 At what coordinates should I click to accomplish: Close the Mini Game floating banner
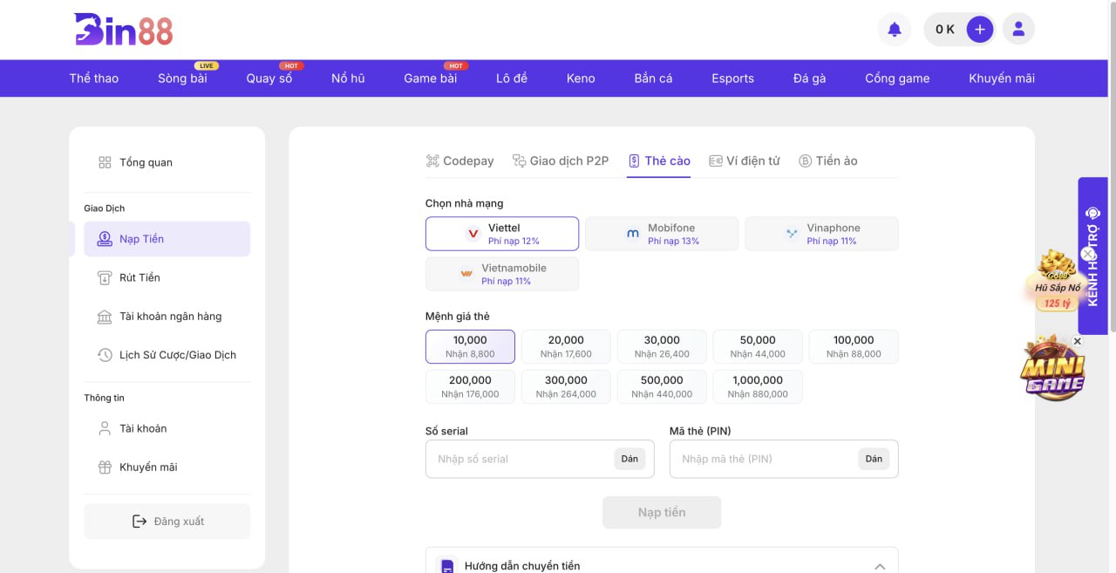coord(1077,341)
